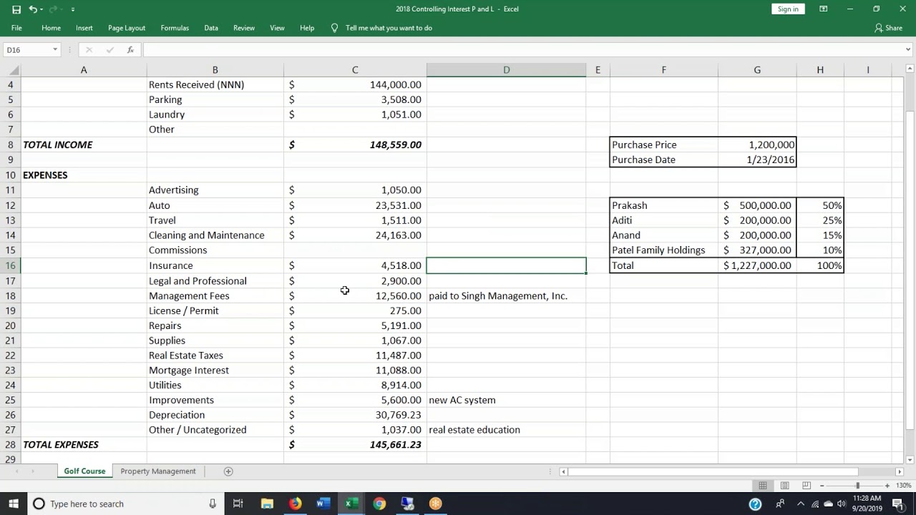Viewport: 916px width, 515px height.
Task: Click the Save icon in Quick Access Toolbar
Action: click(x=16, y=9)
